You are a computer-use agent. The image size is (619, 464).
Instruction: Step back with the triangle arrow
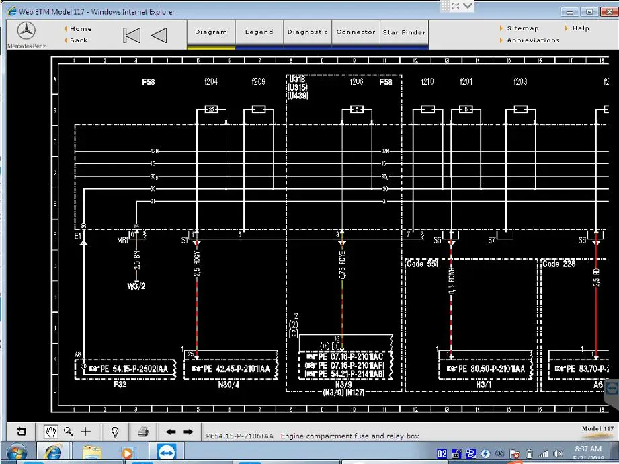click(159, 35)
